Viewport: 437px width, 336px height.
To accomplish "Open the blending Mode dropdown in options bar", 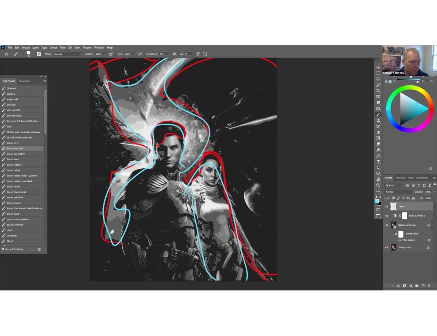I will pyautogui.click(x=67, y=54).
